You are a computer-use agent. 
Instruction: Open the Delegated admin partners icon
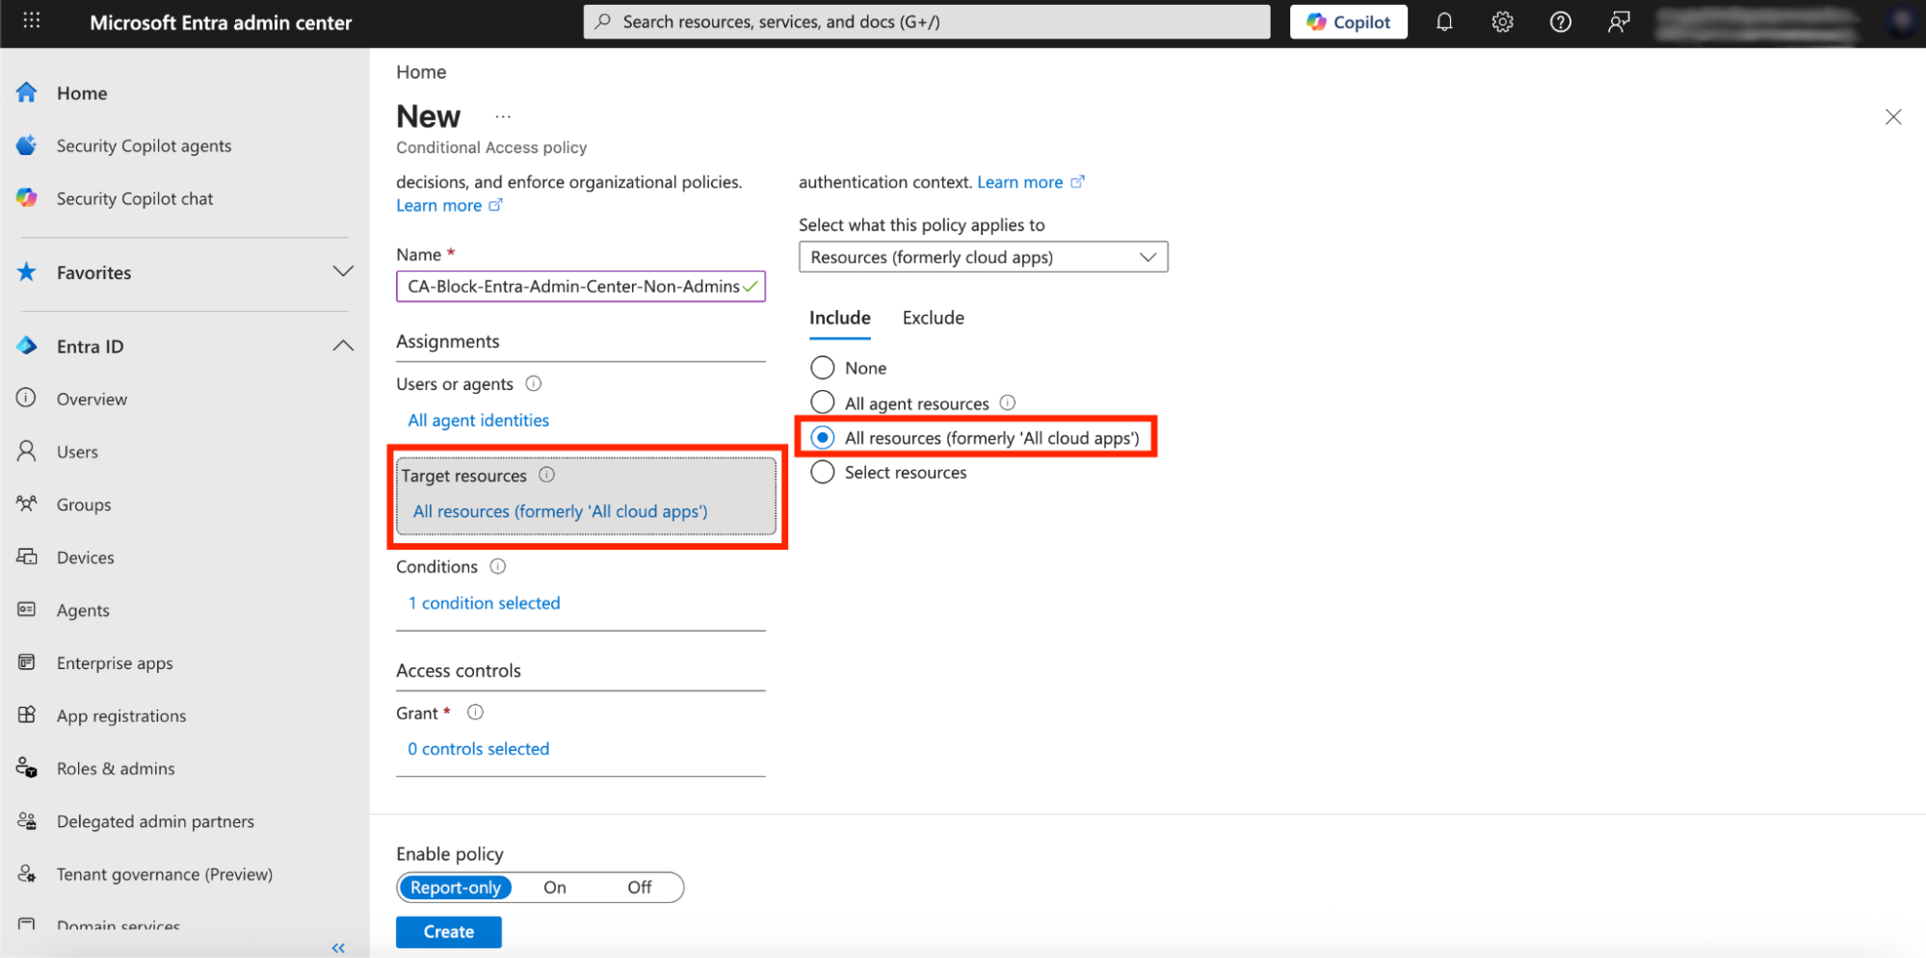(27, 821)
